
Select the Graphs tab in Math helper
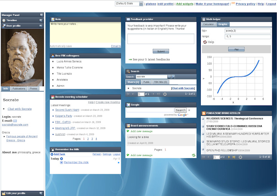pyautogui.click(x=223, y=24)
